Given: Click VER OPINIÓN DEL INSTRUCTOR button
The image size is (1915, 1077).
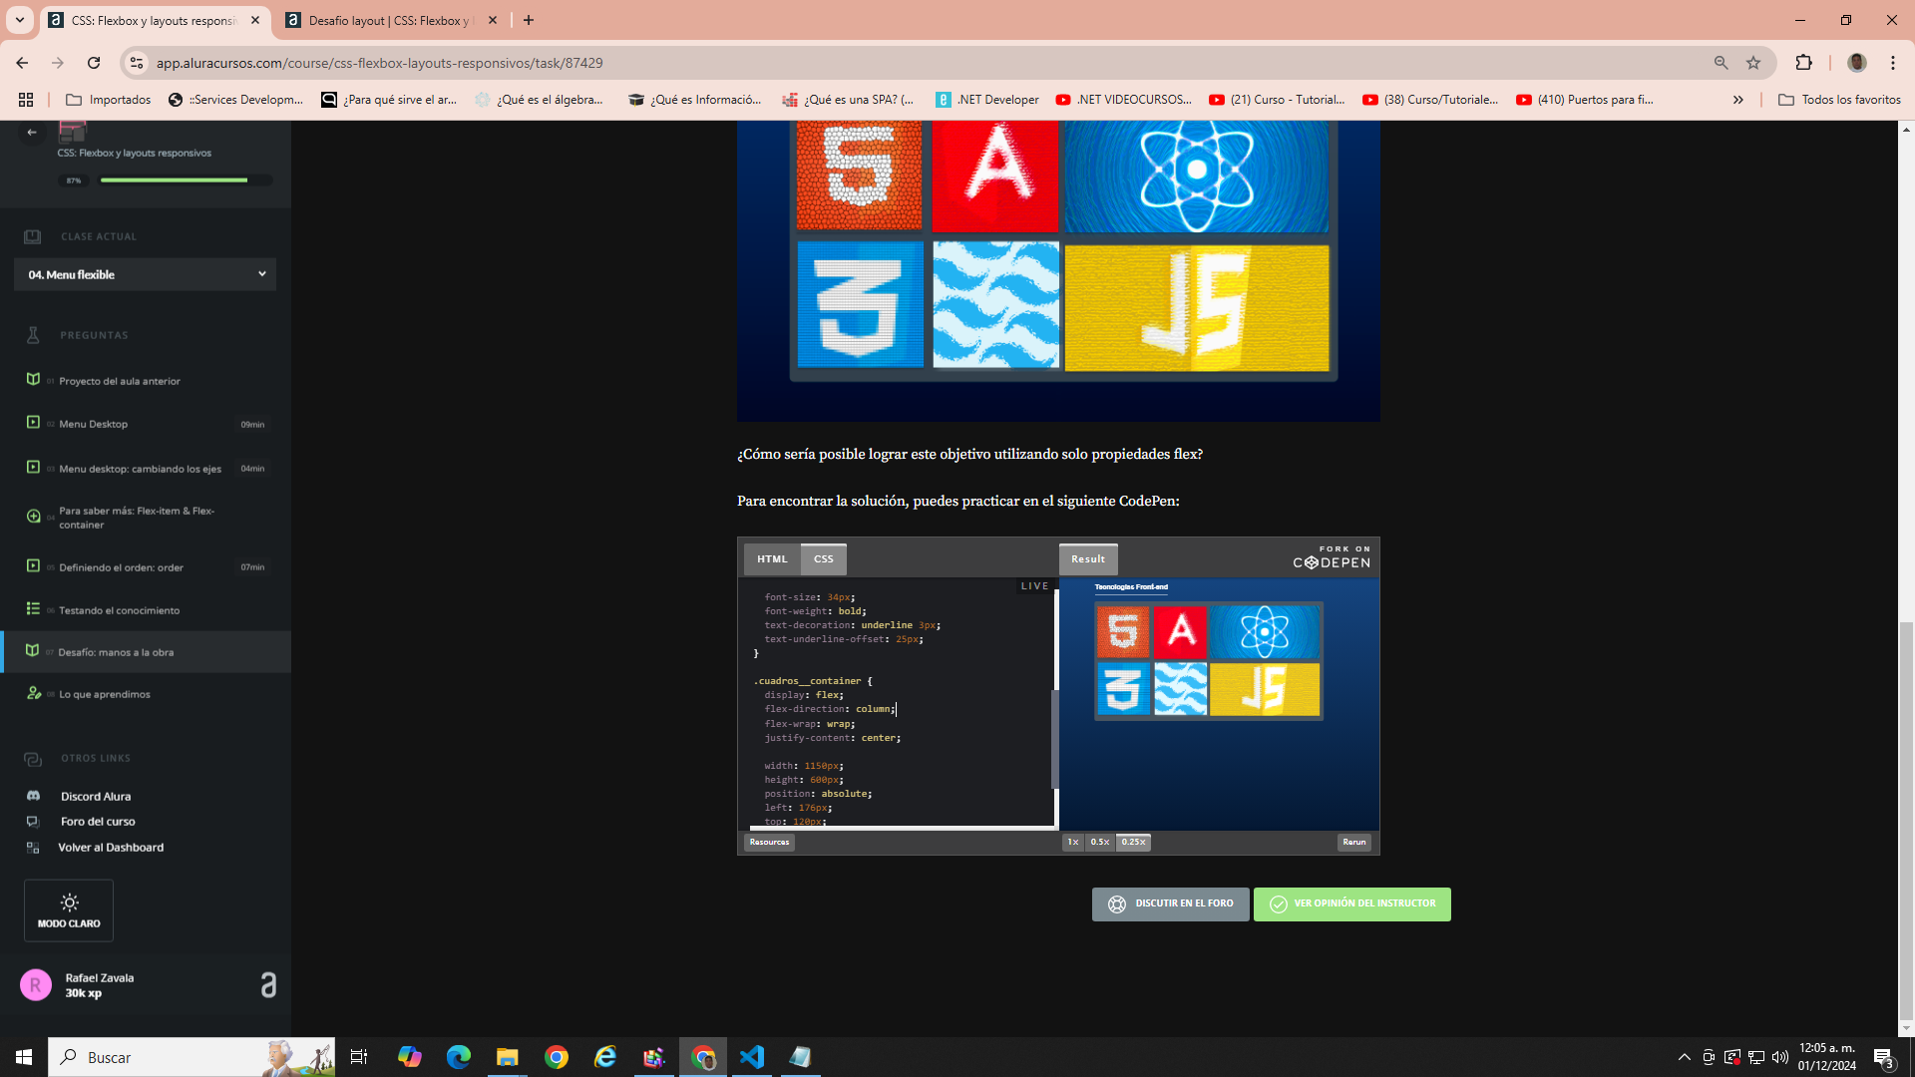Looking at the screenshot, I should [x=1352, y=903].
